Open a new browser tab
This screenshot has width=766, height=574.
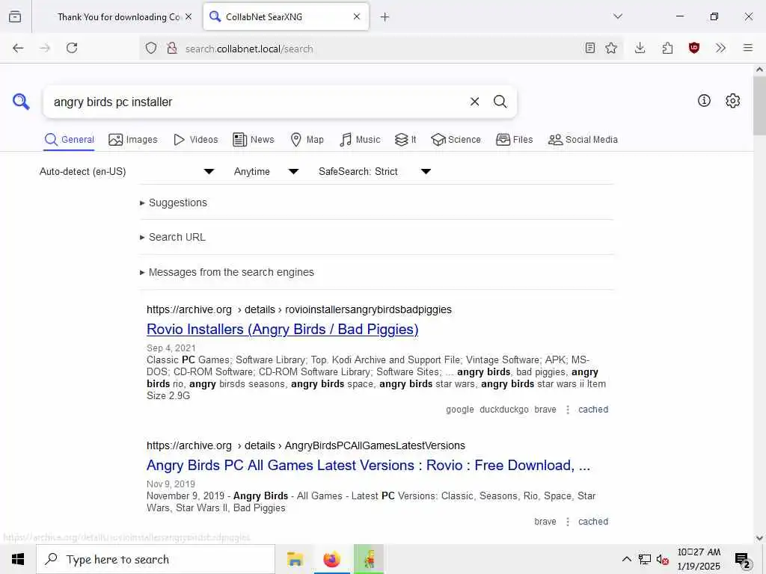click(x=385, y=17)
